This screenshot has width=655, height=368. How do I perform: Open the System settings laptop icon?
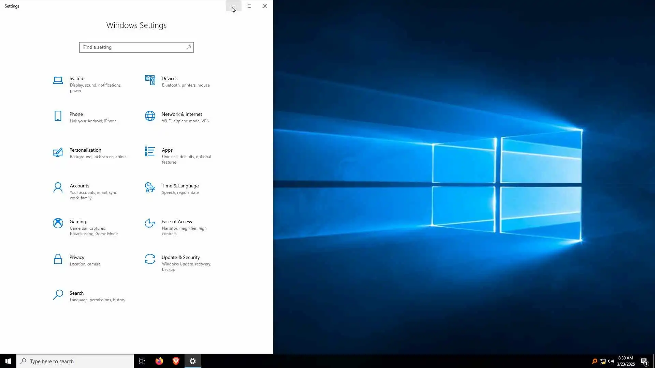point(58,80)
